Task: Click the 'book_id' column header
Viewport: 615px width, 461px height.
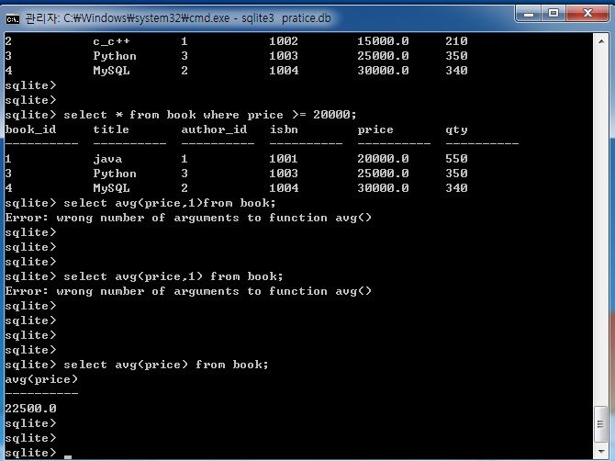Action: click(x=30, y=129)
